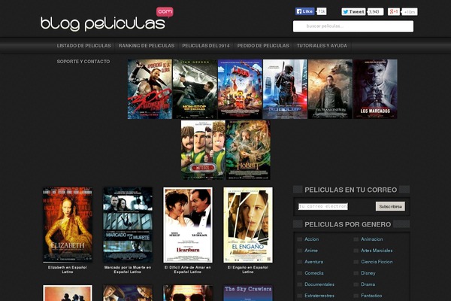Open Tutoriales y Ayuda menu
451x301 pixels.
[x=322, y=46]
